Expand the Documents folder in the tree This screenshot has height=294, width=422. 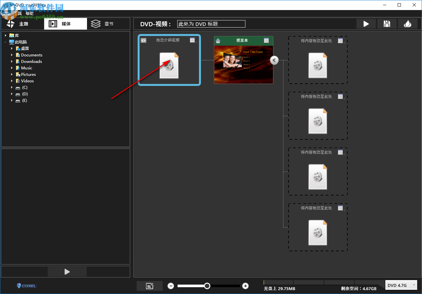pyautogui.click(x=12, y=55)
